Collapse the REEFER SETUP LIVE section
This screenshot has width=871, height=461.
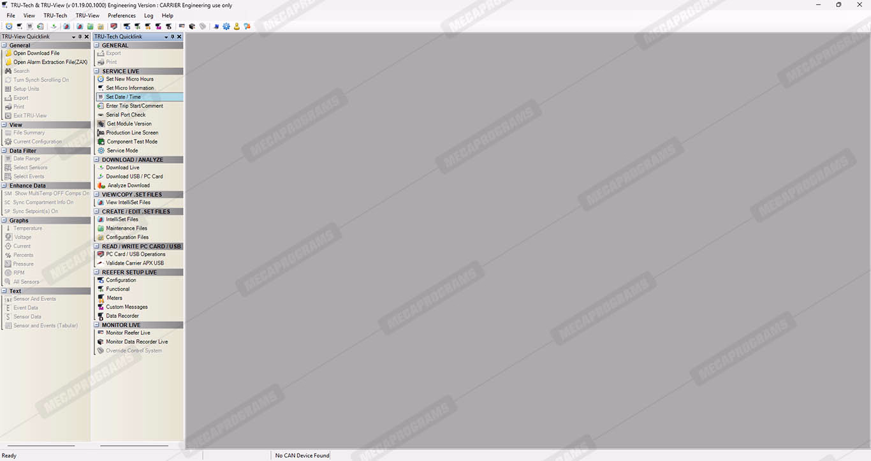coord(97,272)
